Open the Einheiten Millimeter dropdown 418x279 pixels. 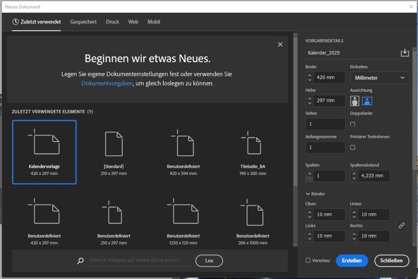(x=379, y=77)
